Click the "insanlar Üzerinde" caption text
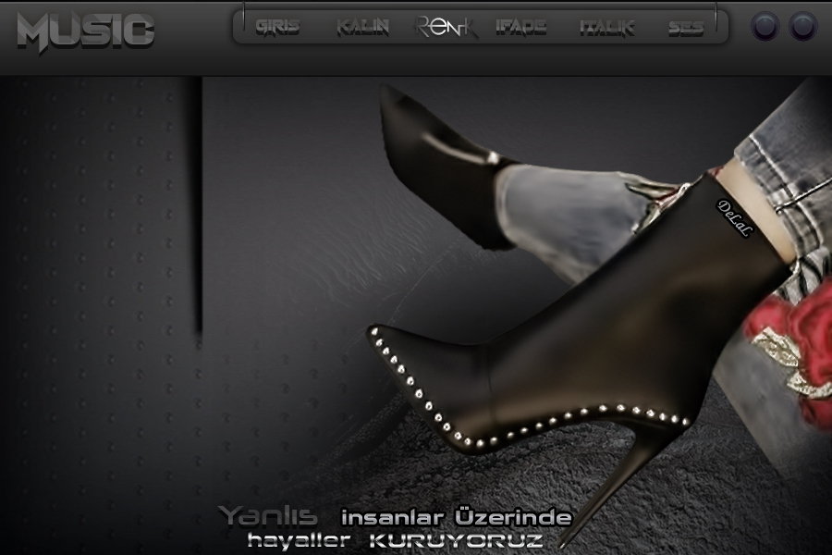Screen dimensions: 832x555 tap(456, 517)
